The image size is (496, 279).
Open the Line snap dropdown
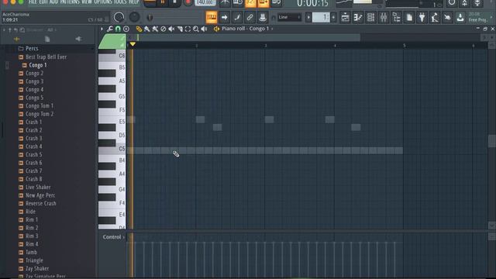(x=289, y=17)
